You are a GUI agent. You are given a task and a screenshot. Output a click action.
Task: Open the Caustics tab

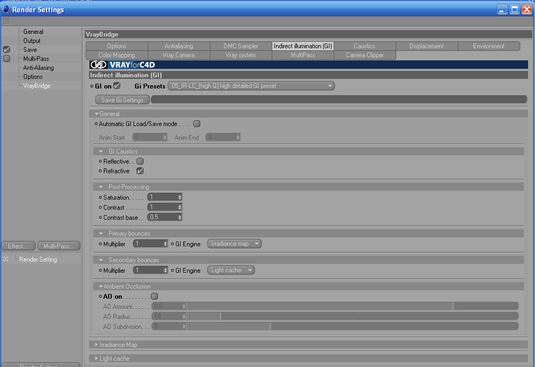365,46
